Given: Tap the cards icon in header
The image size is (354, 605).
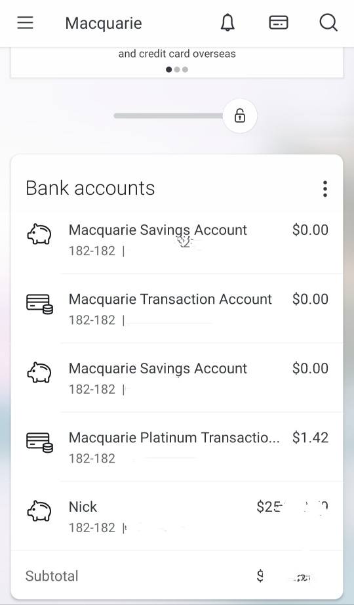Looking at the screenshot, I should click(x=279, y=23).
